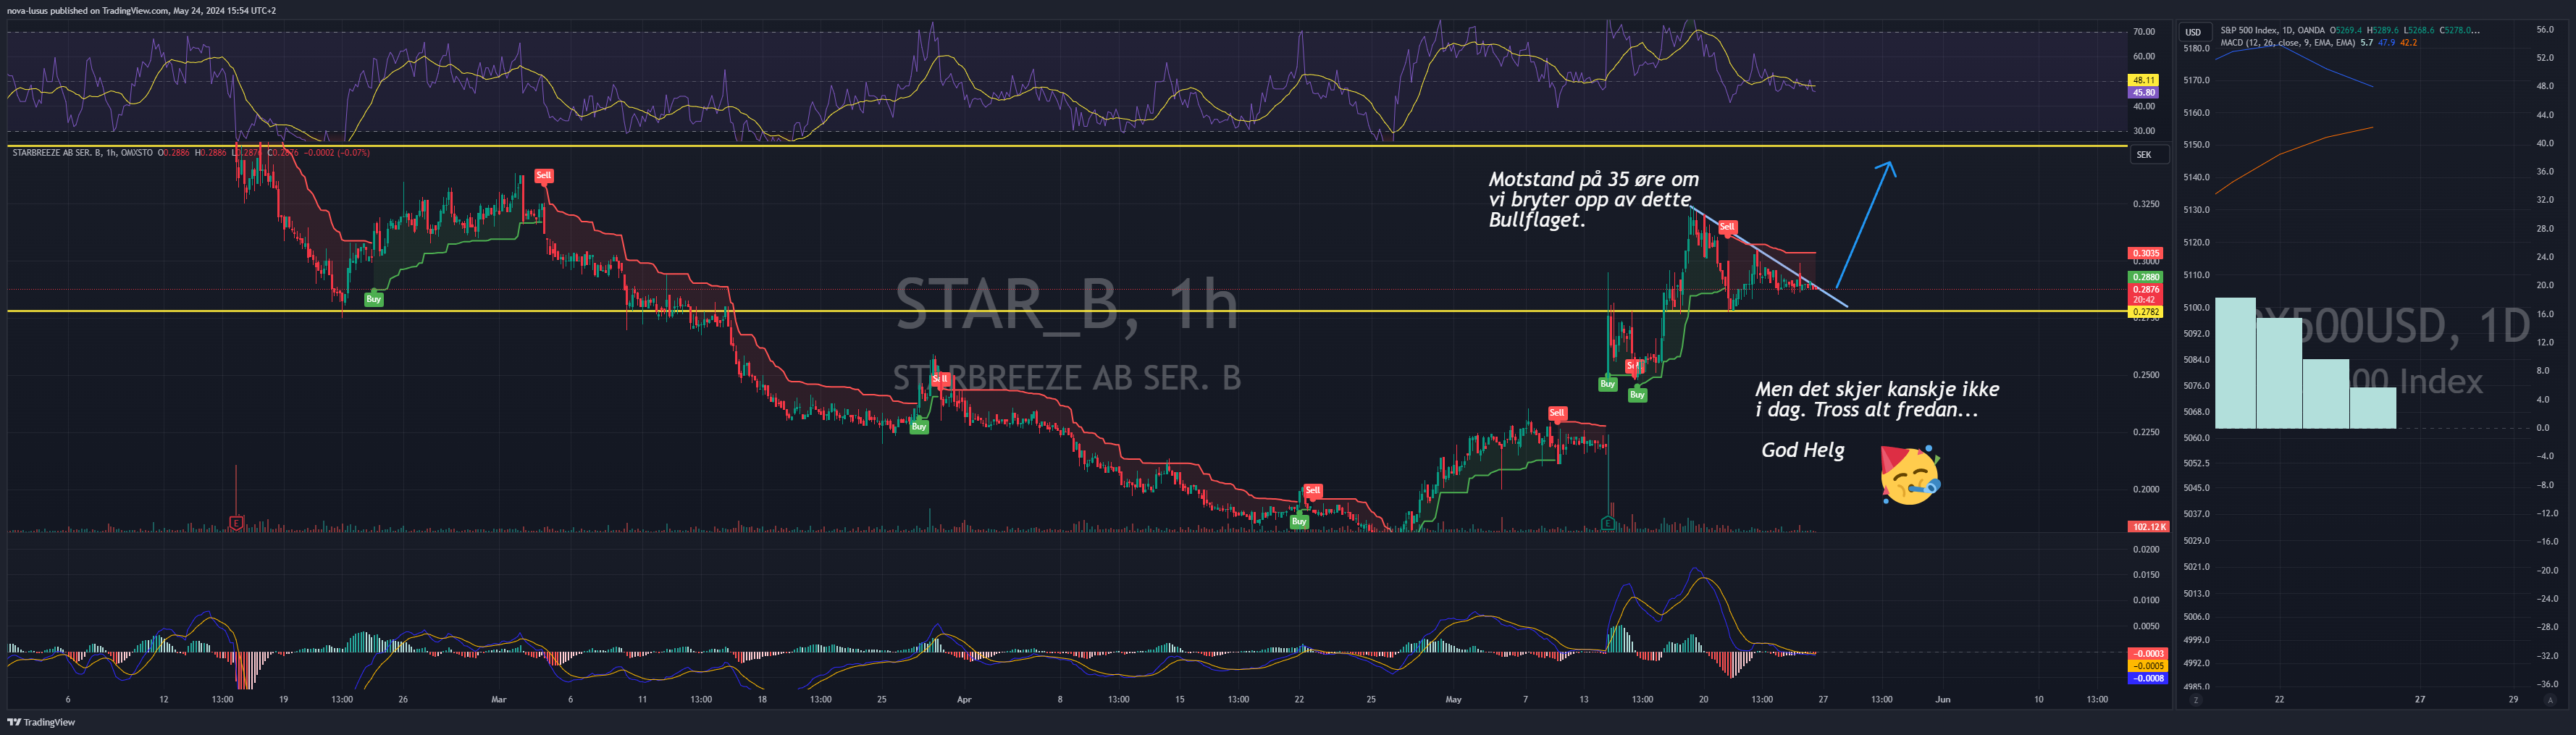This screenshot has height=735, width=2576.
Task: Click the Buy signal label at the late-February low
Action: pyautogui.click(x=373, y=299)
